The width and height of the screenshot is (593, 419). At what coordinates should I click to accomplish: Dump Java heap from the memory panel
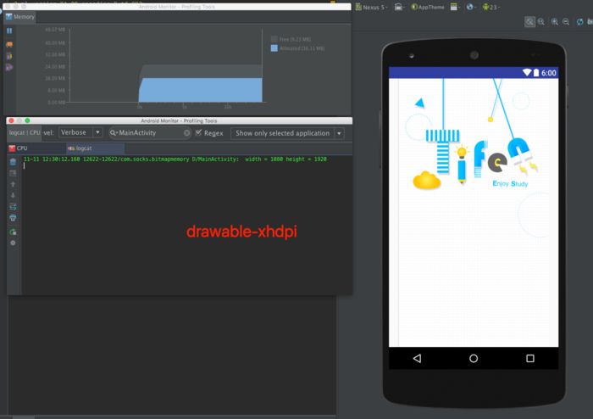pyautogui.click(x=9, y=56)
